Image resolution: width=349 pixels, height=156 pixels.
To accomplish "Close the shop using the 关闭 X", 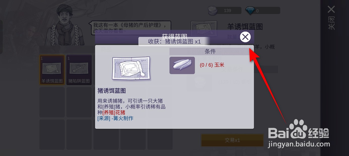I will 331,17.
